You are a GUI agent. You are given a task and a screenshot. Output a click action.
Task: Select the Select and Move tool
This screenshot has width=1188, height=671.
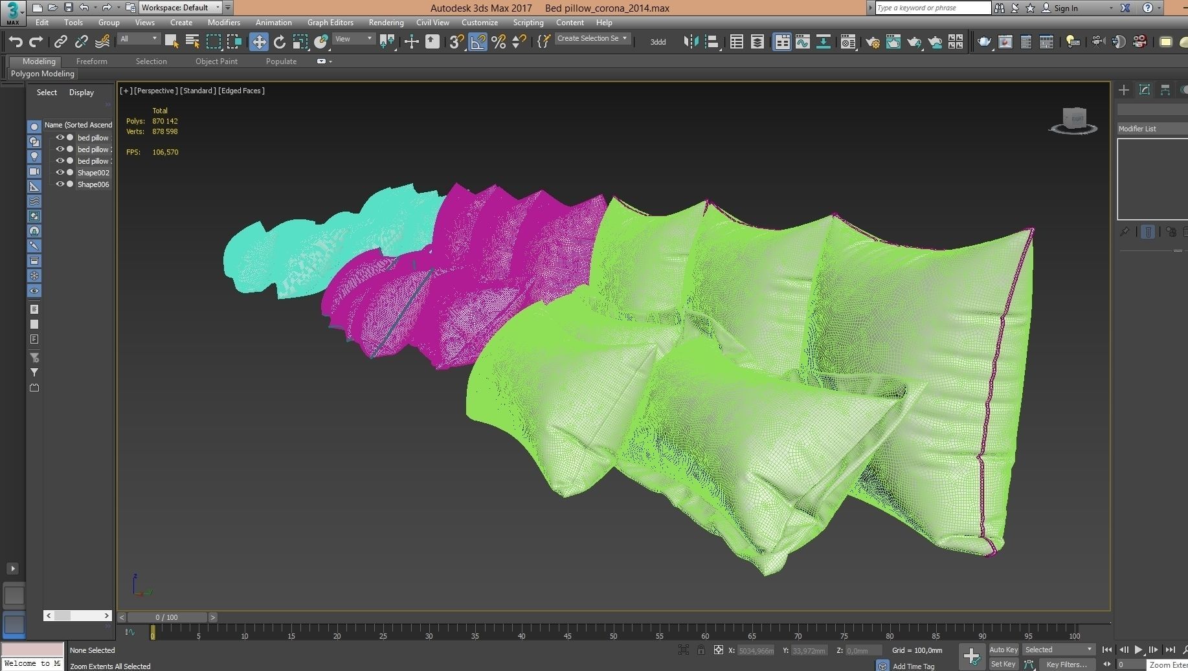259,42
